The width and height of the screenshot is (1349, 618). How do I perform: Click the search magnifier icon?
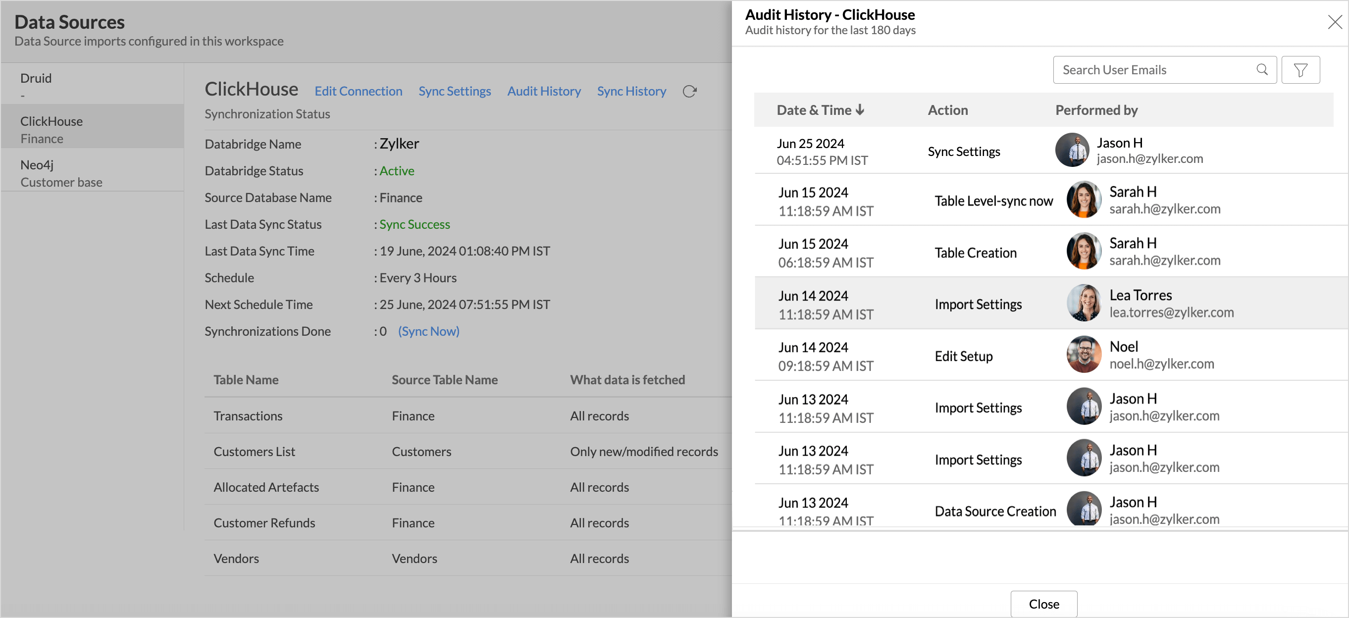coord(1262,70)
